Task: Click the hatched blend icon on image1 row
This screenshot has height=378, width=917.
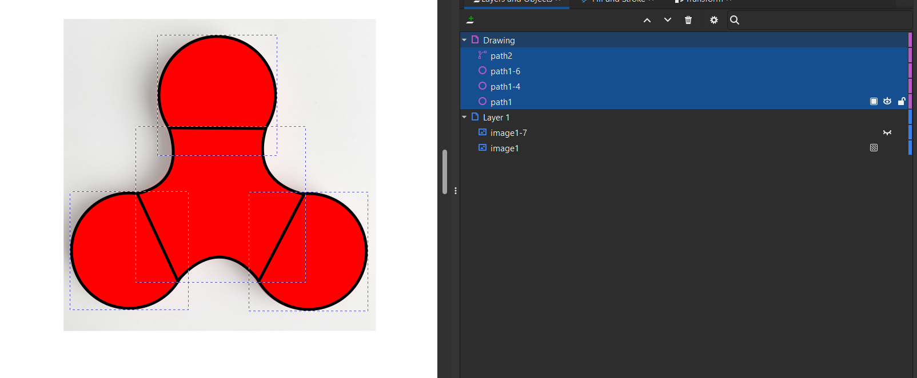Action: [874, 148]
